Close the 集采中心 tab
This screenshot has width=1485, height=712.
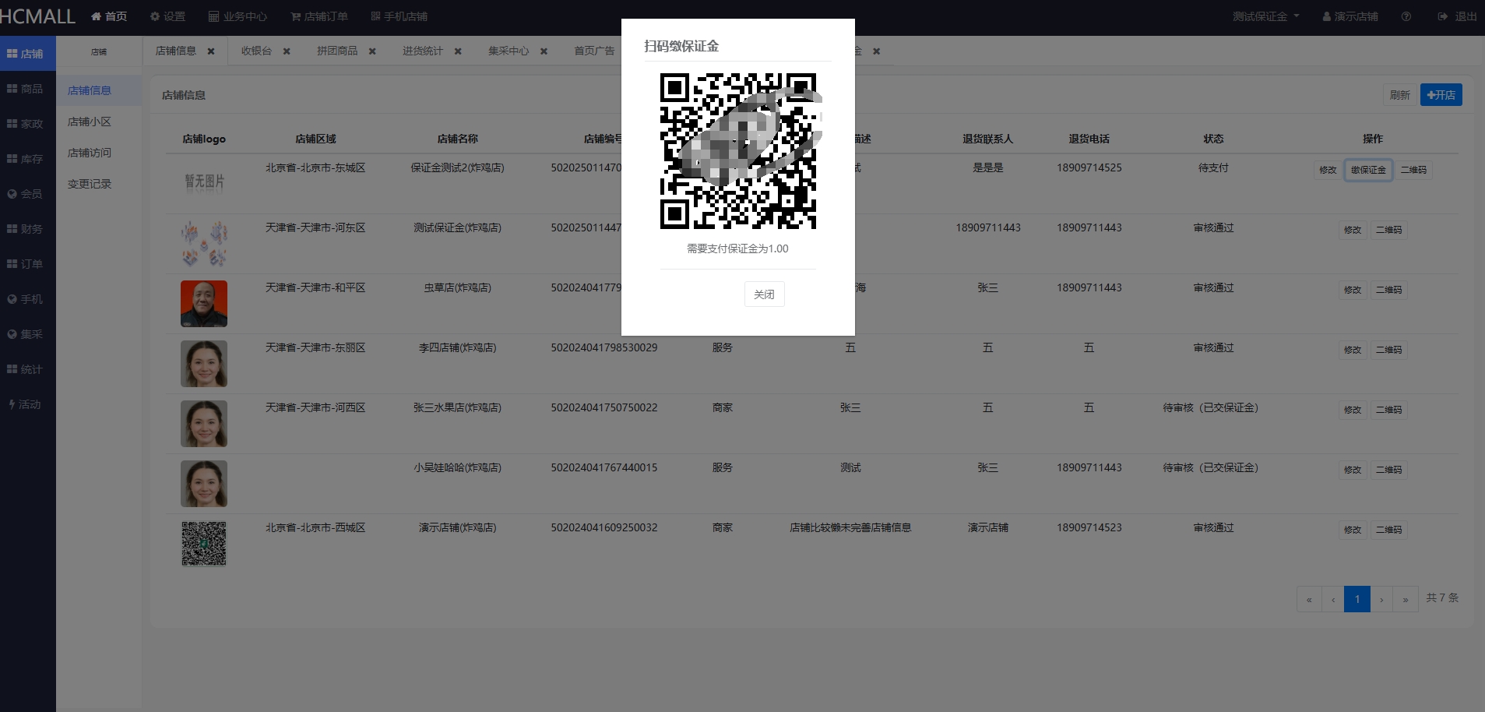[544, 51]
